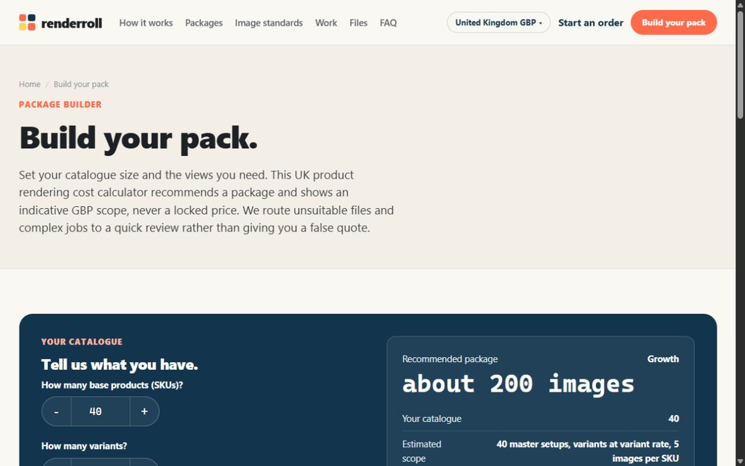Click the scrollbar up arrow

pos(740,5)
